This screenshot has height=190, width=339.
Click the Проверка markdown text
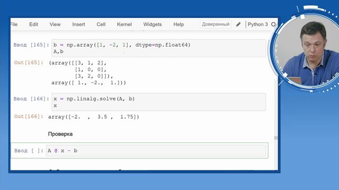(60, 134)
